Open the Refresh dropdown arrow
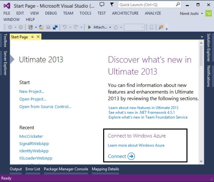Image resolution: width=214 pixels, height=182 pixels. 121,27
